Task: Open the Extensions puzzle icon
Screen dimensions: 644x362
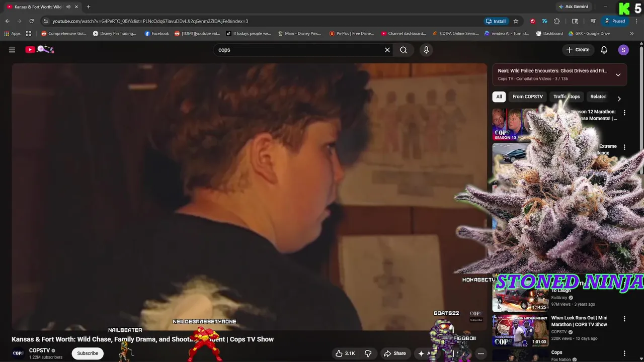Action: (557, 21)
